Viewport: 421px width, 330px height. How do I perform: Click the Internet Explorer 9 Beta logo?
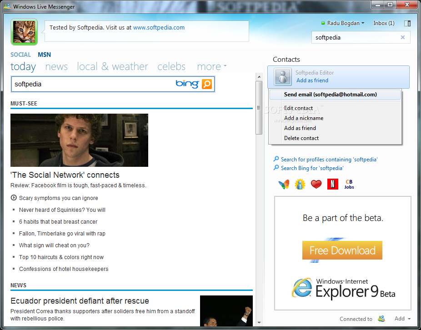(x=343, y=288)
